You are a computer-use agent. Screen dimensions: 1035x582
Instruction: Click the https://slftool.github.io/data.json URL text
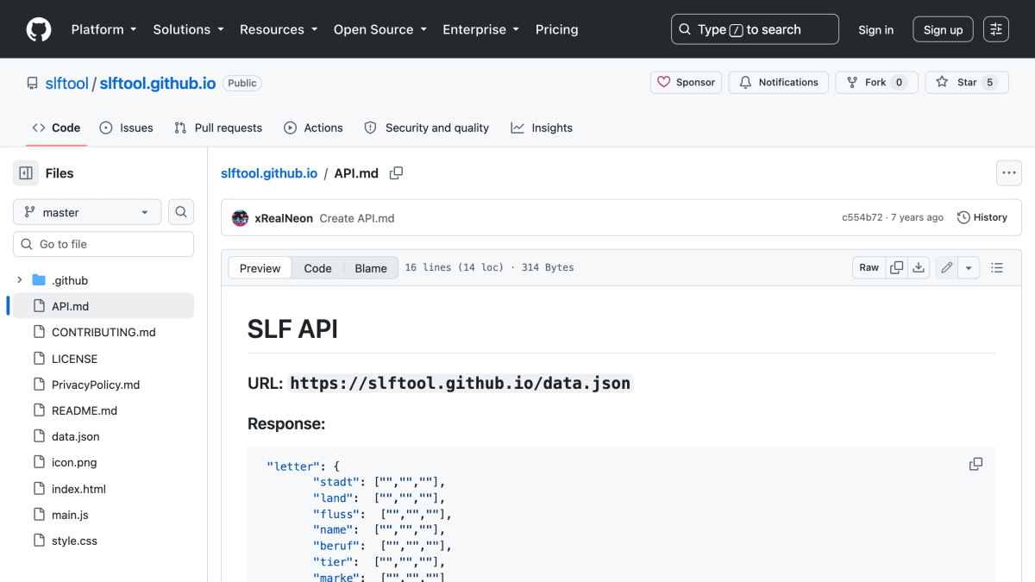pyautogui.click(x=461, y=383)
